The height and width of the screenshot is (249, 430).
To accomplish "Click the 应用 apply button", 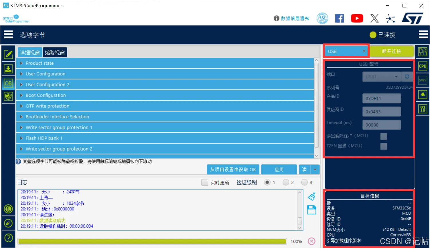I will pos(279,170).
